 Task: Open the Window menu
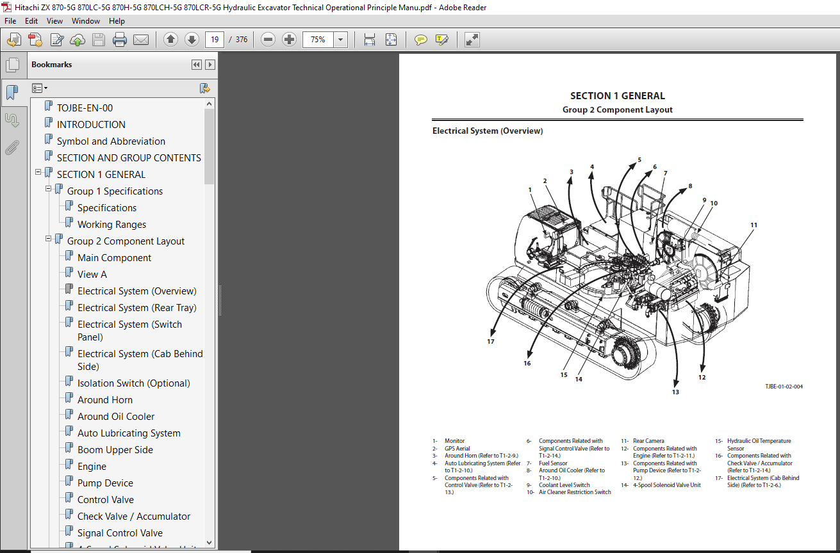click(x=85, y=21)
